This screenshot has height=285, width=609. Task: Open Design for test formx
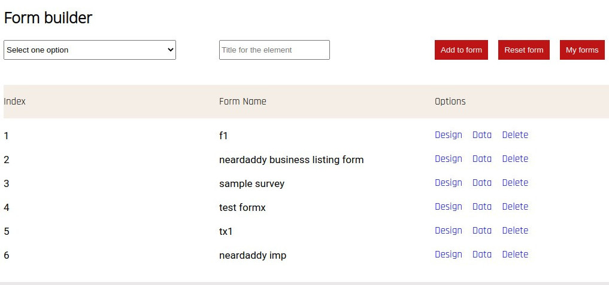coord(448,207)
